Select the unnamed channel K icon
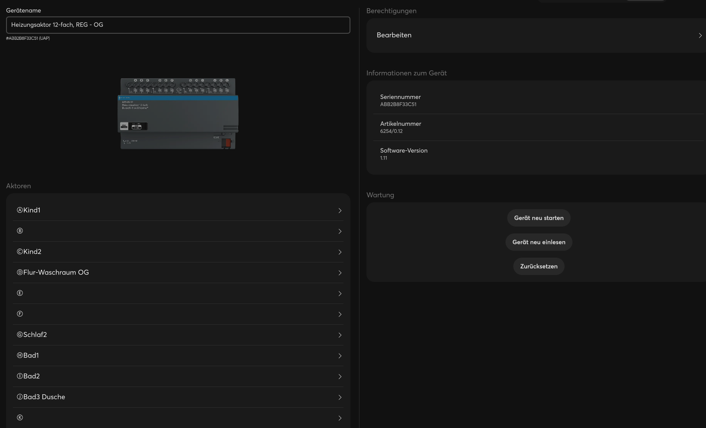The width and height of the screenshot is (706, 428). point(20,418)
